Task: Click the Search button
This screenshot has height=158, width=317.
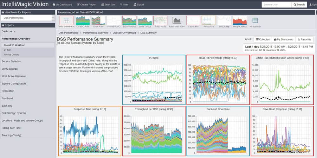Action: click(x=299, y=5)
